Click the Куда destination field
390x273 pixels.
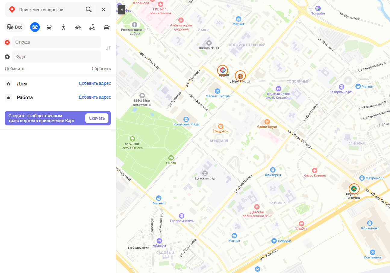[57, 57]
